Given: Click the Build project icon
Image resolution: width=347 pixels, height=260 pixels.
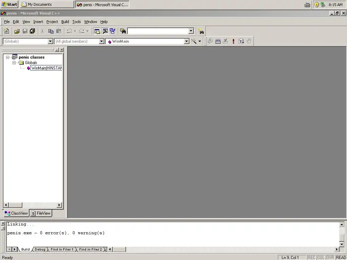Looking at the screenshot, I should [218, 41].
